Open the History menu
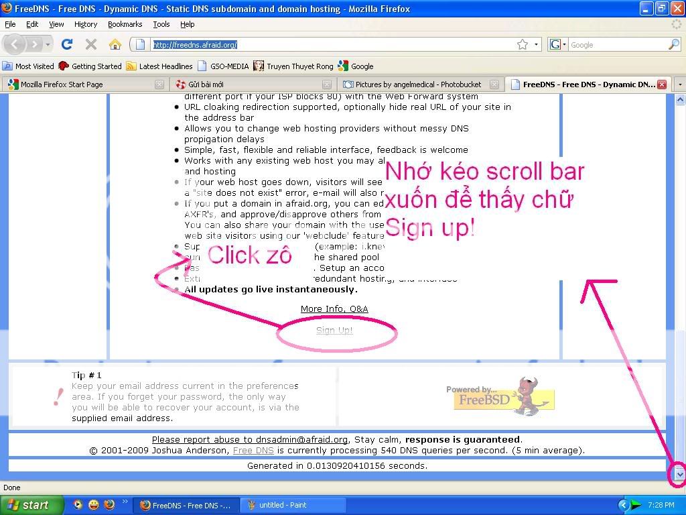Screen dimensions: 686x515 (86, 24)
